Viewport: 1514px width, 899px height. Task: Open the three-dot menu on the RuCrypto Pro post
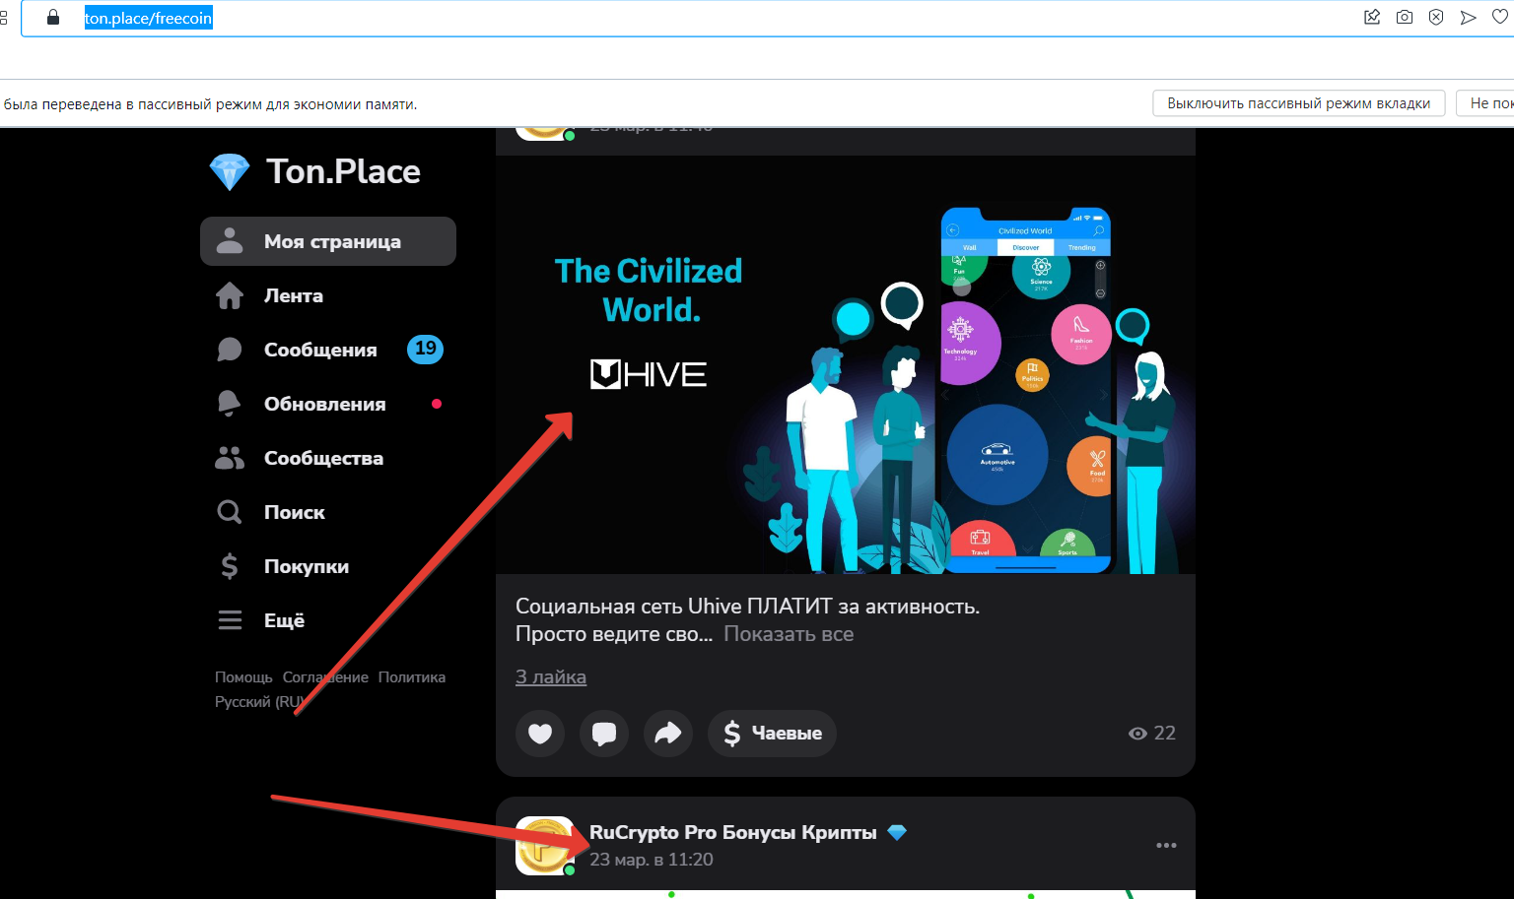point(1166,845)
